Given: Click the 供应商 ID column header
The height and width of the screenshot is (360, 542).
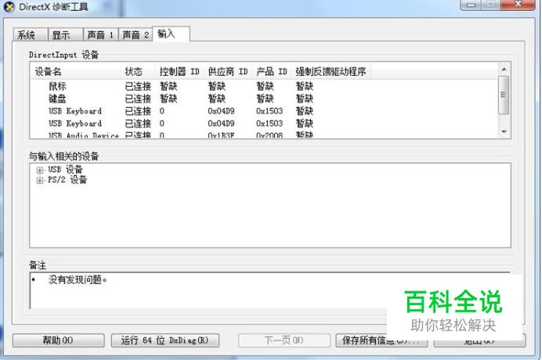Looking at the screenshot, I should 228,71.
